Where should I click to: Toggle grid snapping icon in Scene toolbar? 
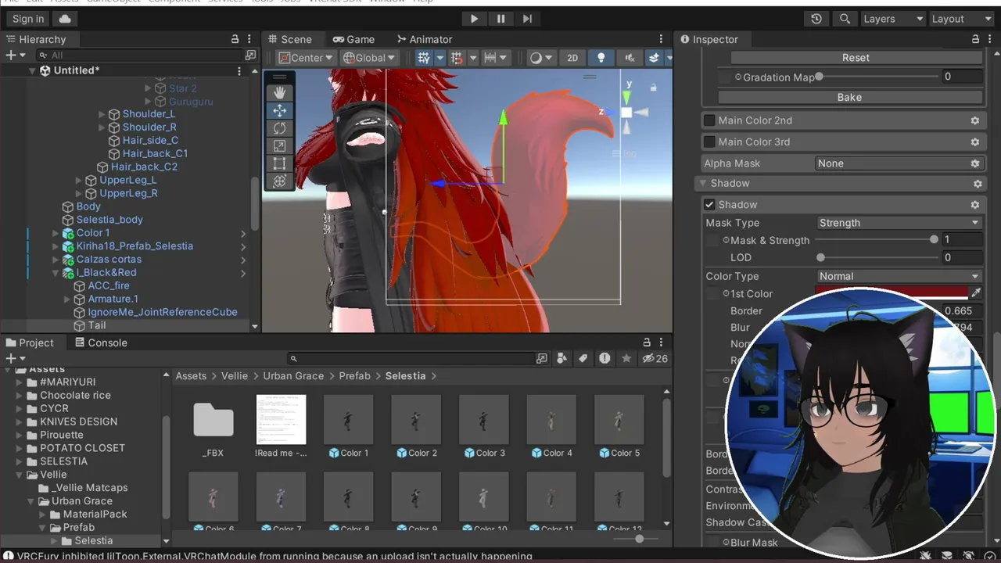[424, 58]
